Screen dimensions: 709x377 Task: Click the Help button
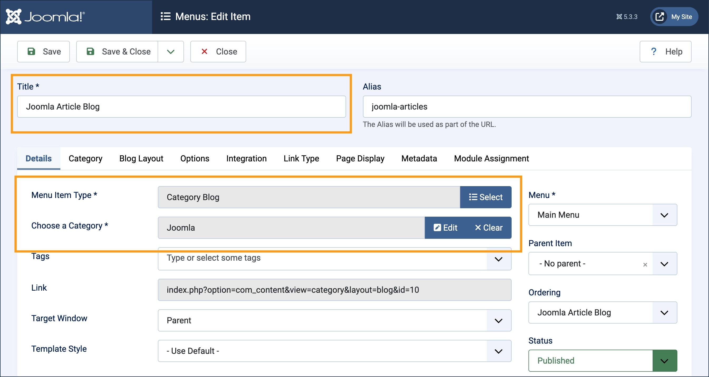[x=665, y=51]
